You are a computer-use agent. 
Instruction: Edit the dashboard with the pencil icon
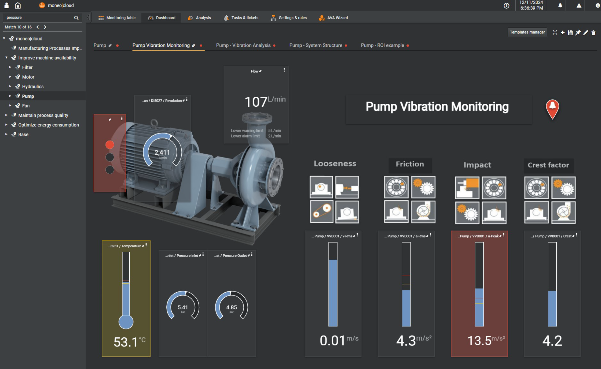(x=586, y=32)
